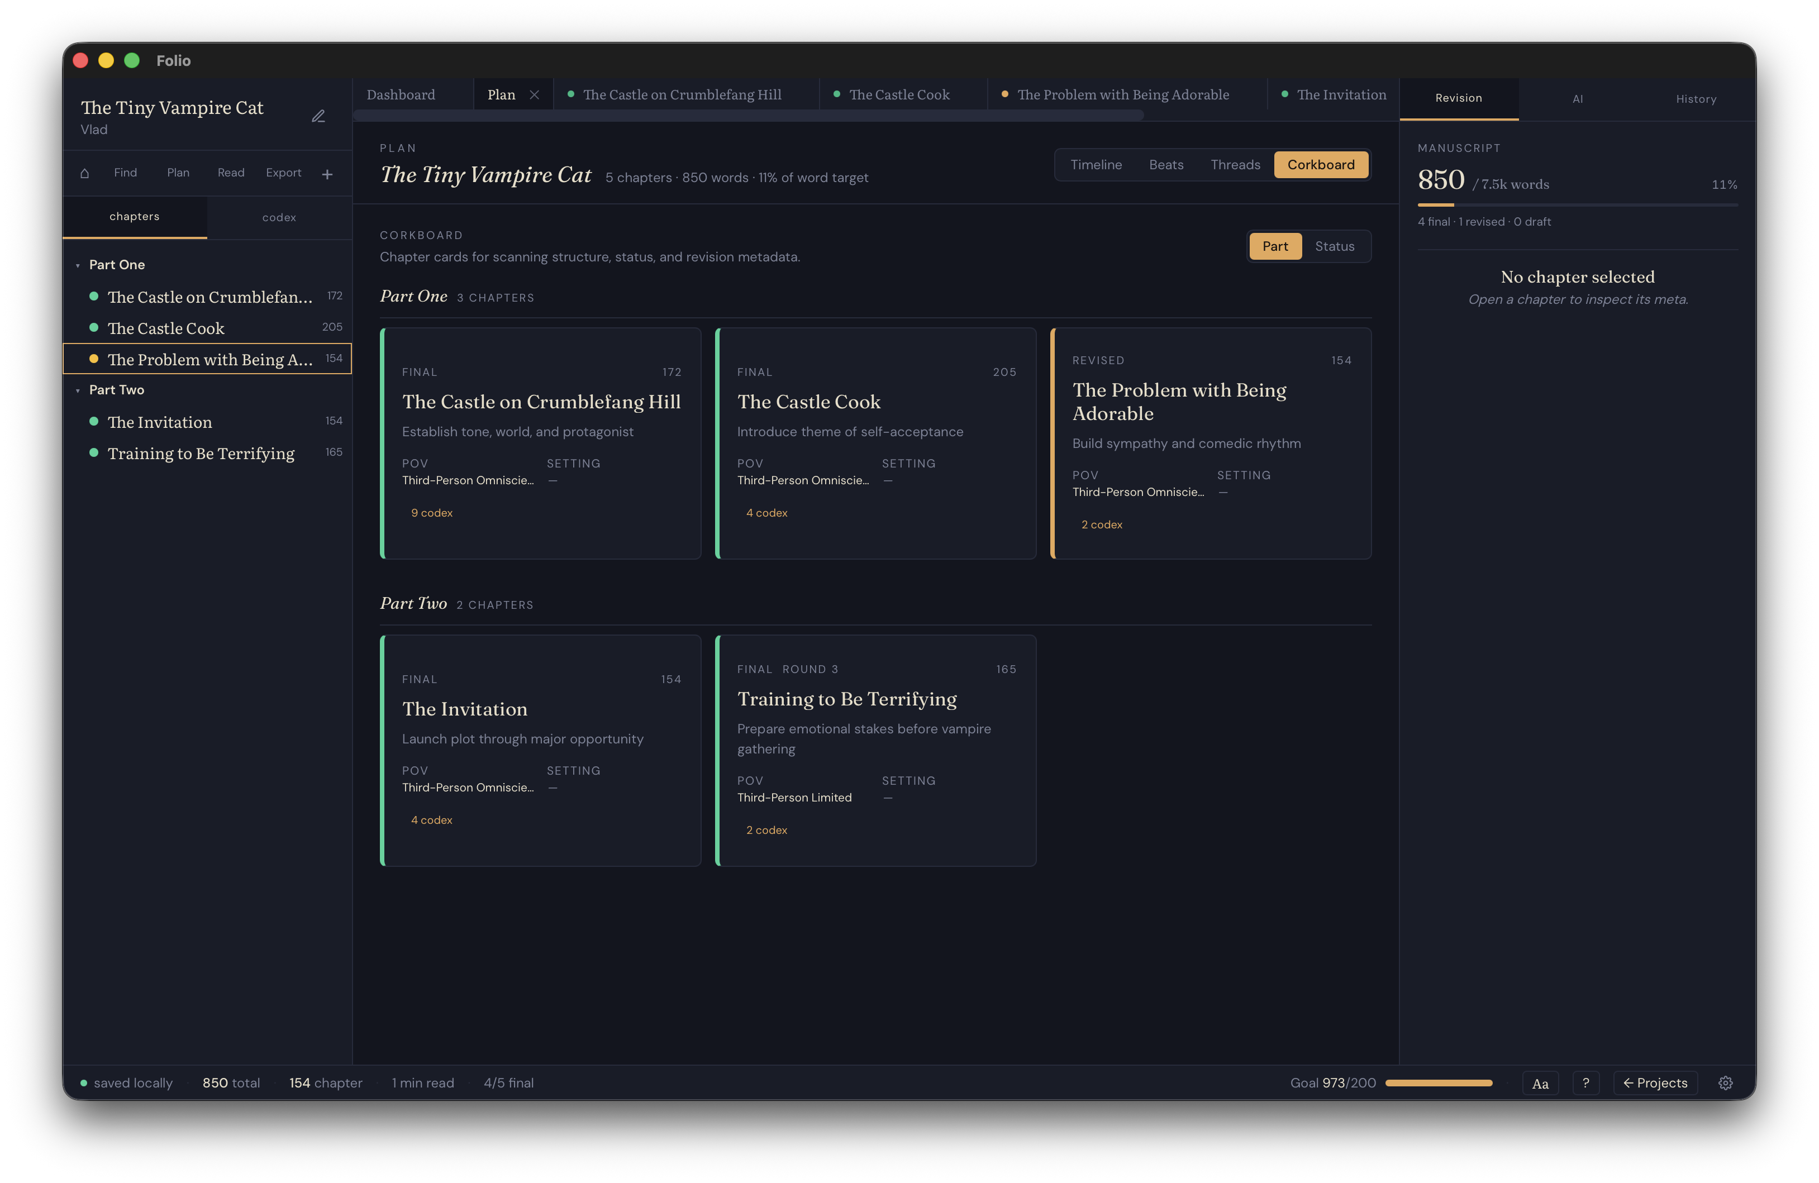Viewport: 1819px width, 1183px height.
Task: Click green status dot beside The Invitation in sidebar
Action: tap(94, 421)
